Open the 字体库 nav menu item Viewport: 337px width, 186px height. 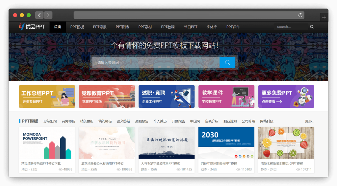(212, 27)
